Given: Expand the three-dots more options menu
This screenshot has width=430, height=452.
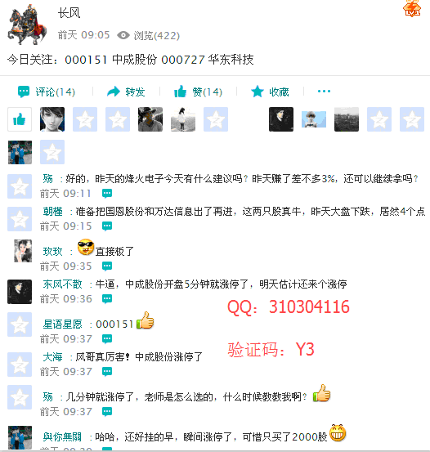Looking at the screenshot, I should click(x=324, y=92).
